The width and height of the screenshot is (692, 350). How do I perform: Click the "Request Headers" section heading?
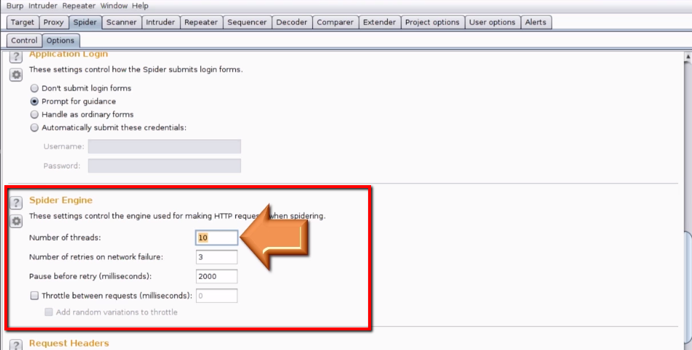[69, 343]
